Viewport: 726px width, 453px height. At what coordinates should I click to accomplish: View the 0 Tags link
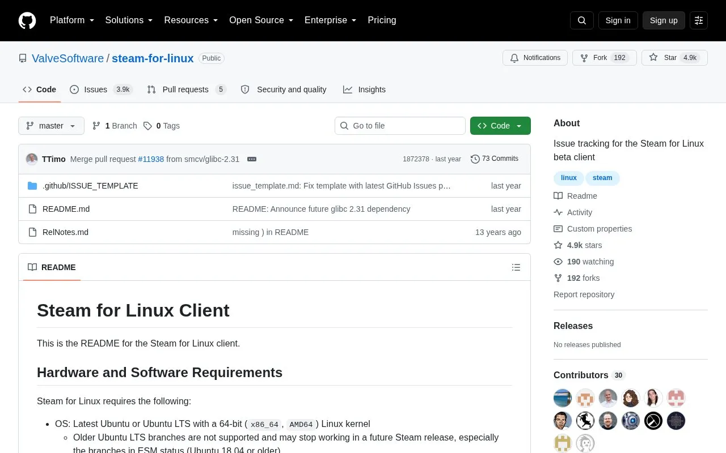click(162, 126)
